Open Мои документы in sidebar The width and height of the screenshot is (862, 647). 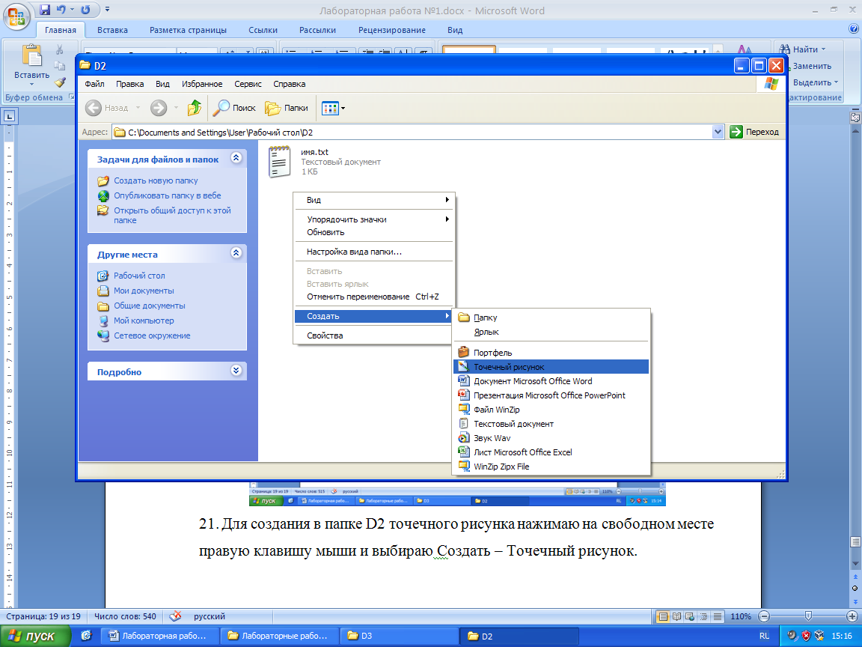(x=144, y=291)
